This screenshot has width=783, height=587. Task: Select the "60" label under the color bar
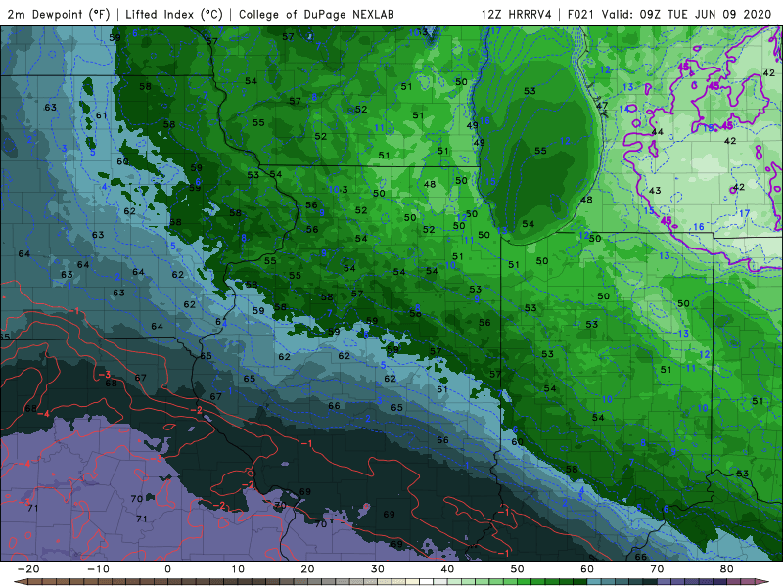point(587,569)
